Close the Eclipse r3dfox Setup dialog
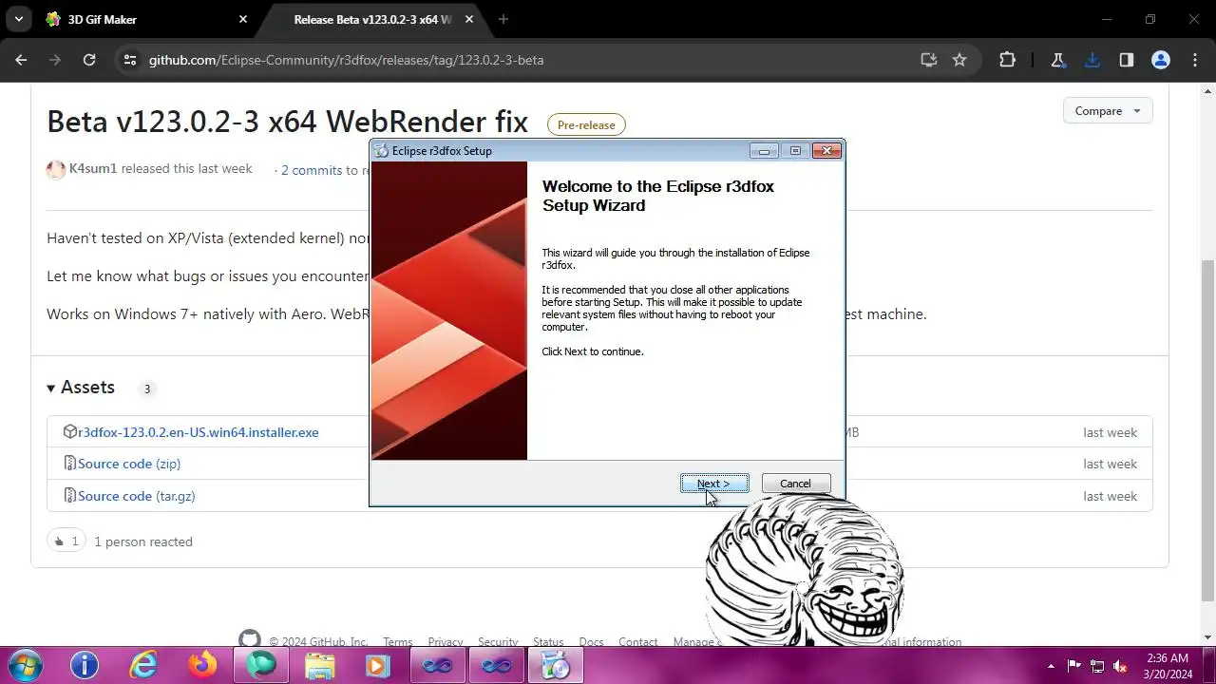 coord(826,150)
